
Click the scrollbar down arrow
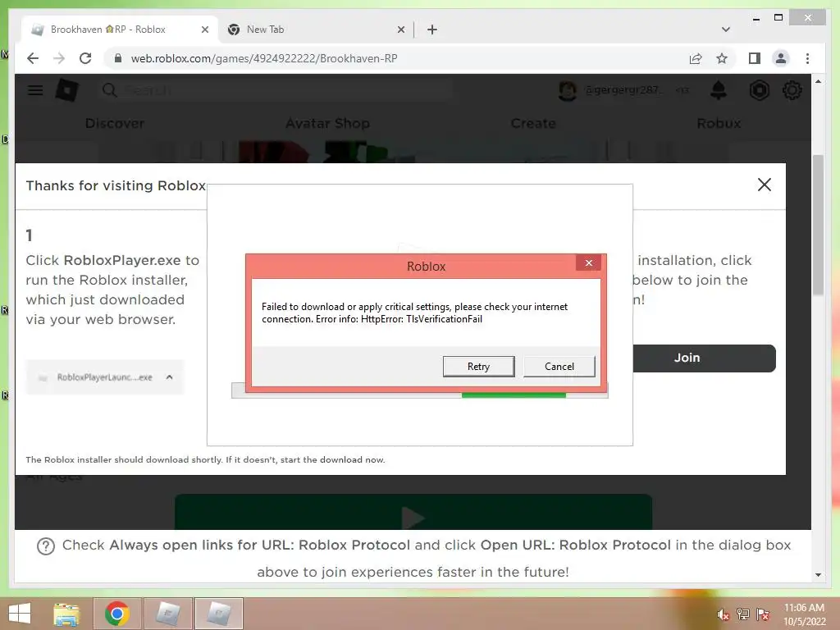click(818, 575)
